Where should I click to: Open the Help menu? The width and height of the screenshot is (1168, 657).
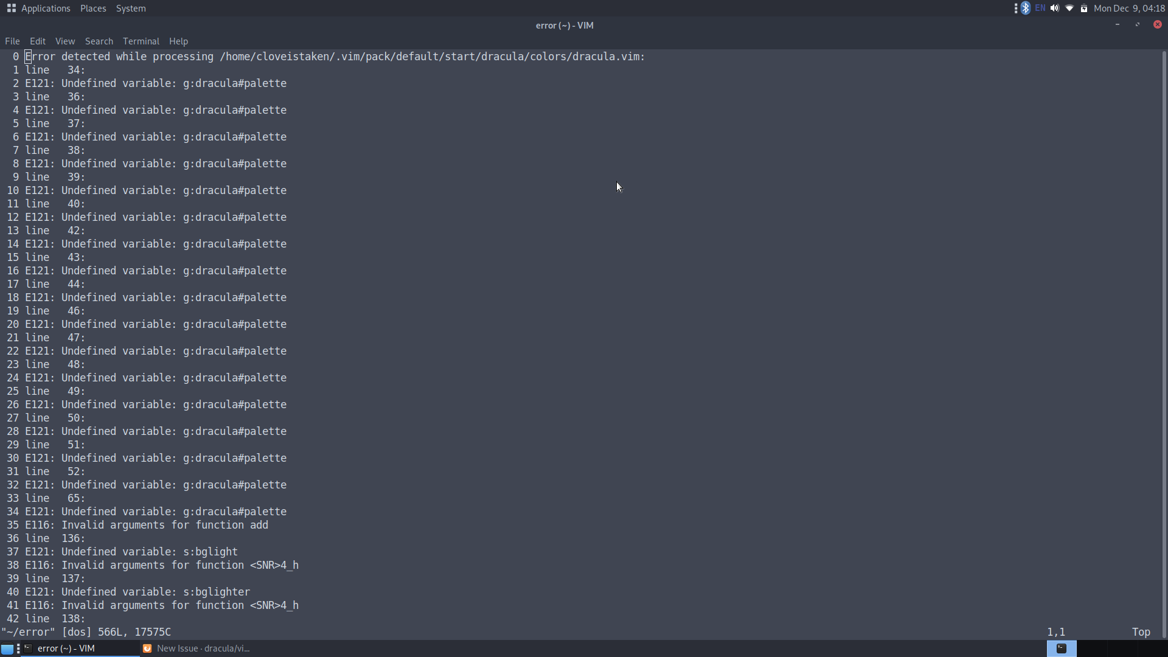178,41
